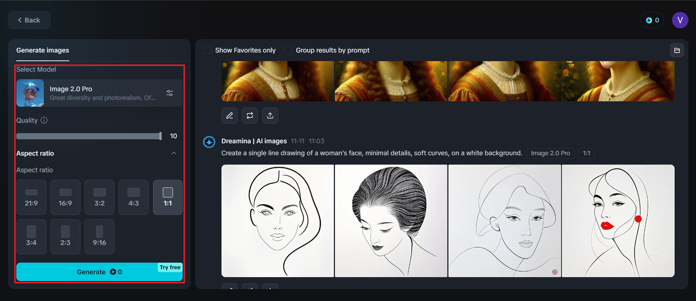The image size is (696, 301).
Task: Open the line drawing with red lips
Action: point(618,221)
